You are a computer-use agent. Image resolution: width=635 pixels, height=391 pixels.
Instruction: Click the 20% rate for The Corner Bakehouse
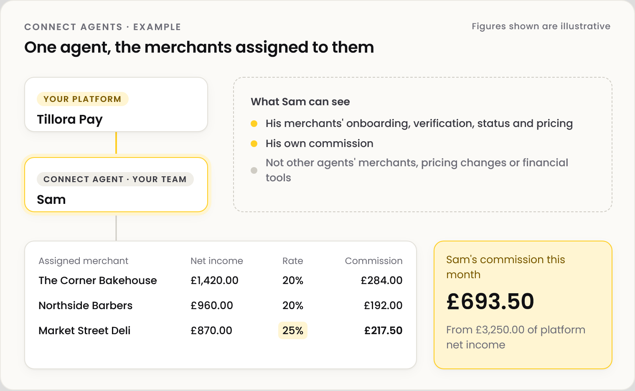pyautogui.click(x=293, y=281)
